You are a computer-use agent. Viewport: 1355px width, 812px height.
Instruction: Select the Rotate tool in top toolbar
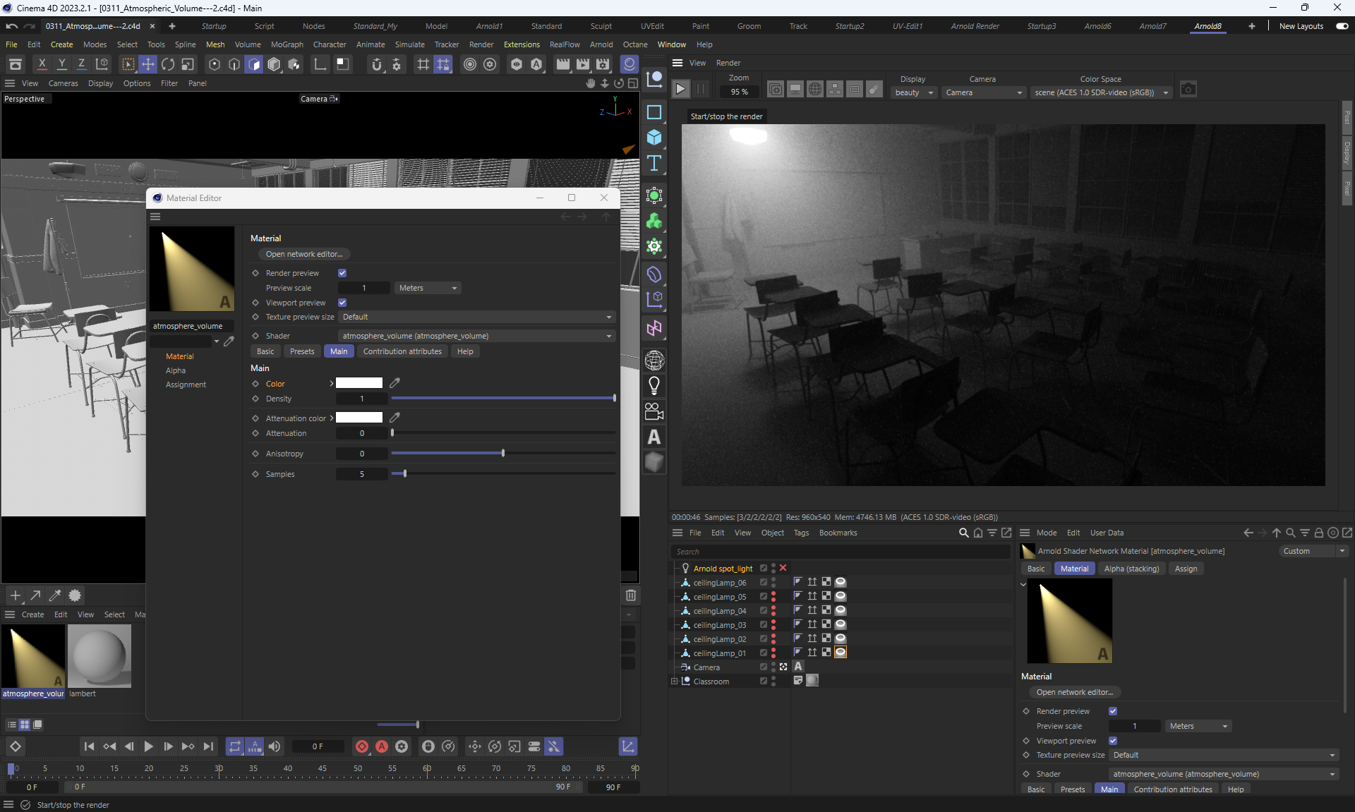(168, 64)
